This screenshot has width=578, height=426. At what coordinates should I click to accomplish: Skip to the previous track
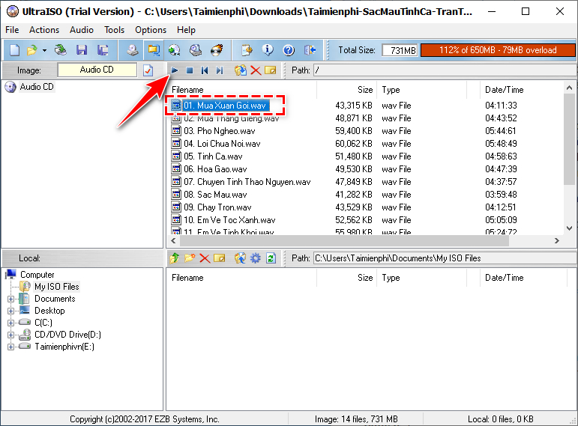tap(205, 70)
